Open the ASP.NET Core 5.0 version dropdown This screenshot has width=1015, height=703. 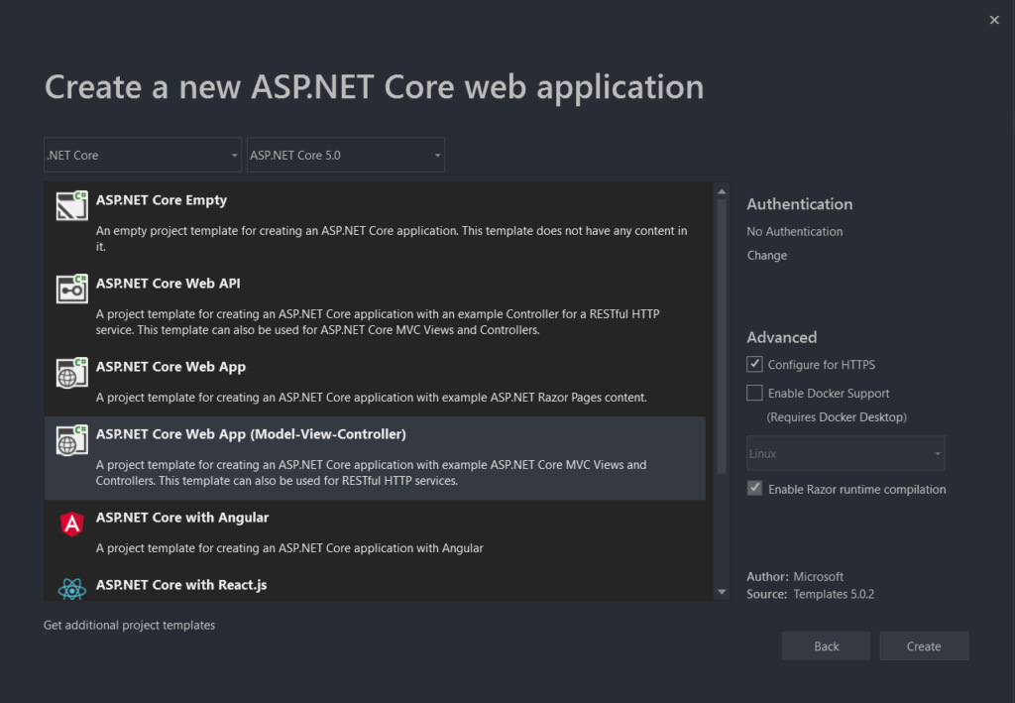click(x=345, y=155)
